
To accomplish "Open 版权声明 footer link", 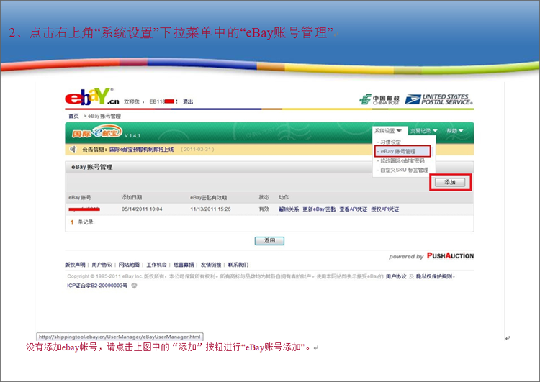I will pos(75,265).
